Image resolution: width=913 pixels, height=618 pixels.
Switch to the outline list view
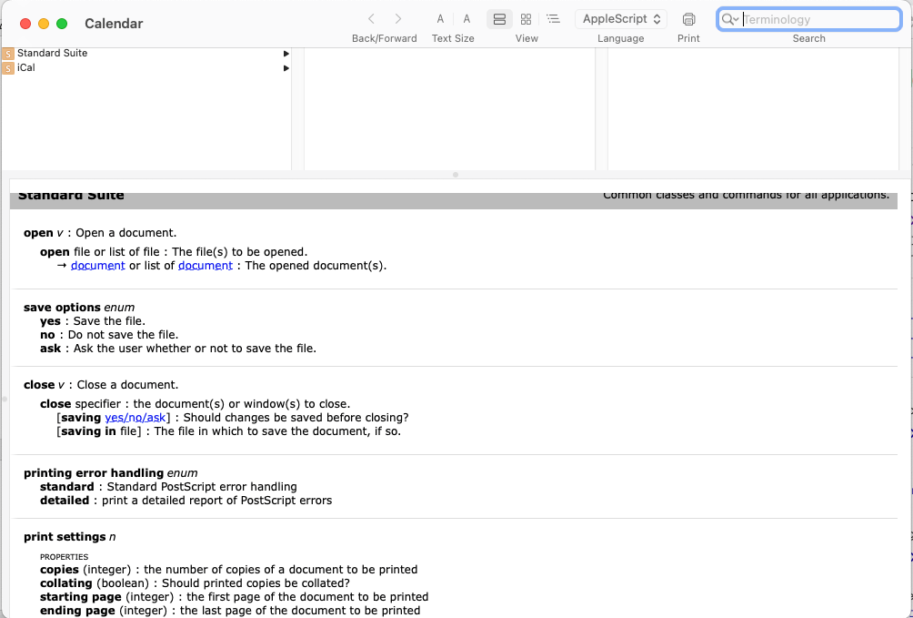553,19
